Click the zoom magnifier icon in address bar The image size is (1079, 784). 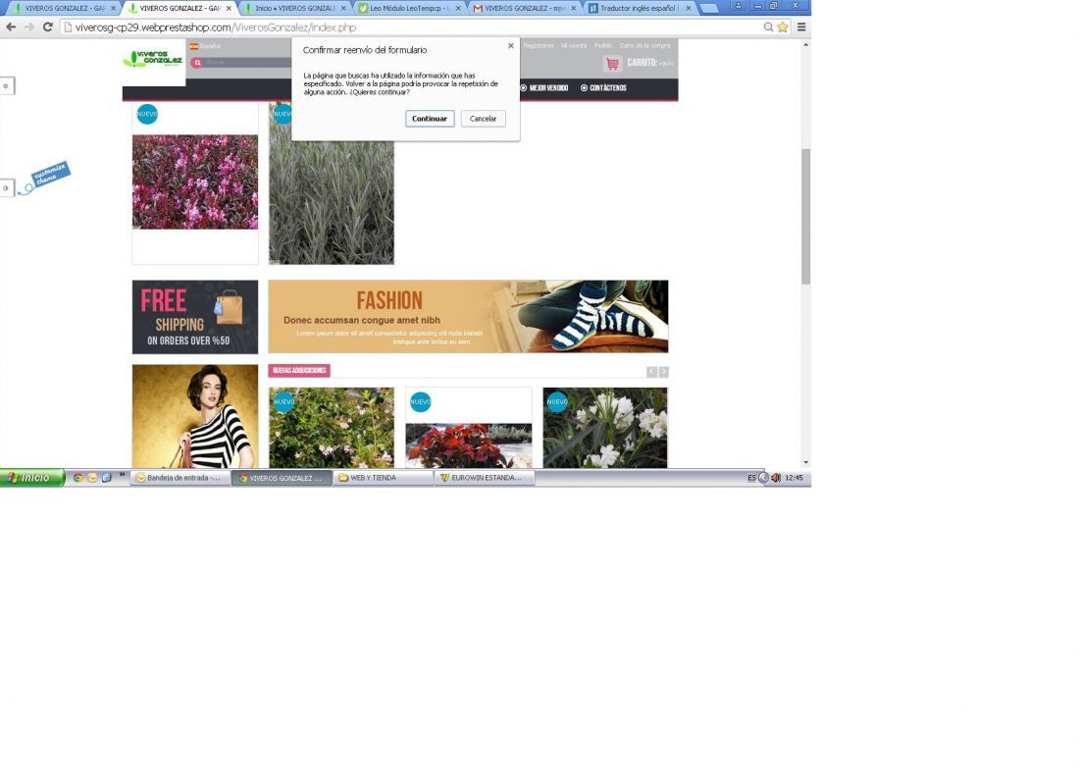click(768, 26)
